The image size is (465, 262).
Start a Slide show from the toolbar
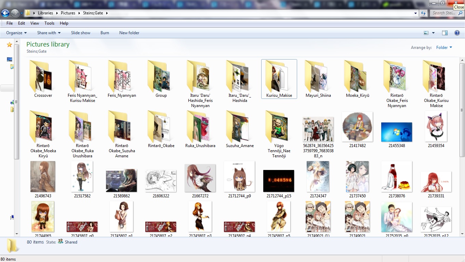coord(81,33)
